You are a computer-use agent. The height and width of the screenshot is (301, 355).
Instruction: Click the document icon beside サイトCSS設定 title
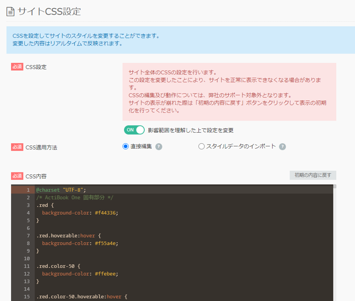pyautogui.click(x=10, y=11)
